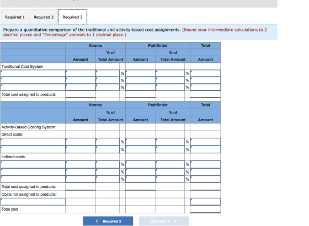Go back using the blue Required 2 button
Viewport: 309px width, 226px height.
tap(108, 221)
